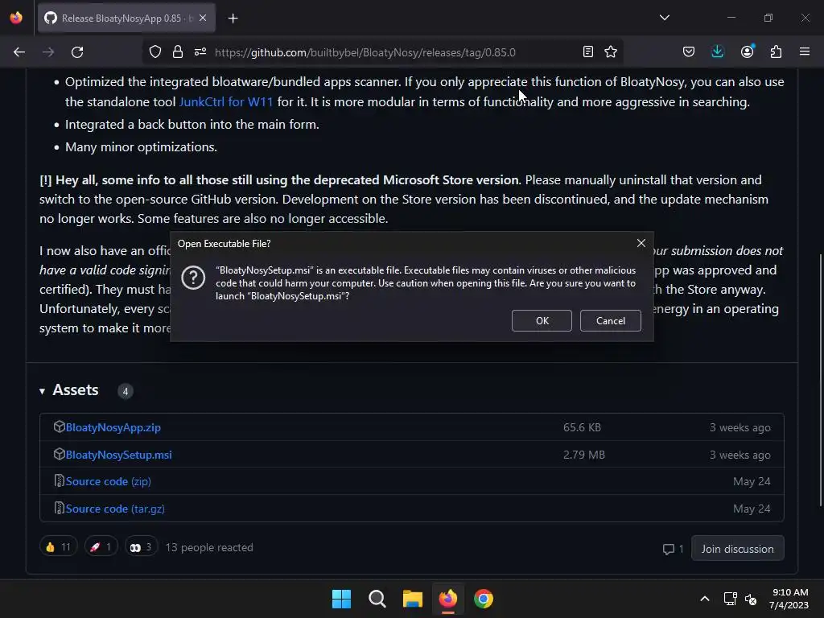This screenshot has width=824, height=618.
Task: Open the Firefox account icon
Action: point(747,52)
